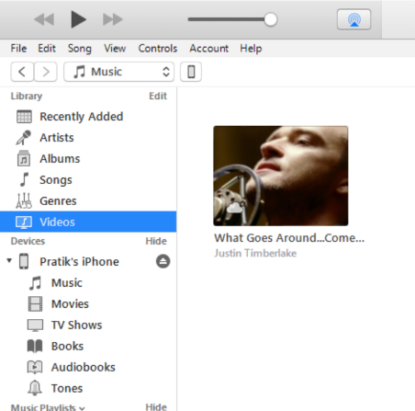
Task: Collapse the Pratik's iPhone device tree
Action: [x=9, y=261]
